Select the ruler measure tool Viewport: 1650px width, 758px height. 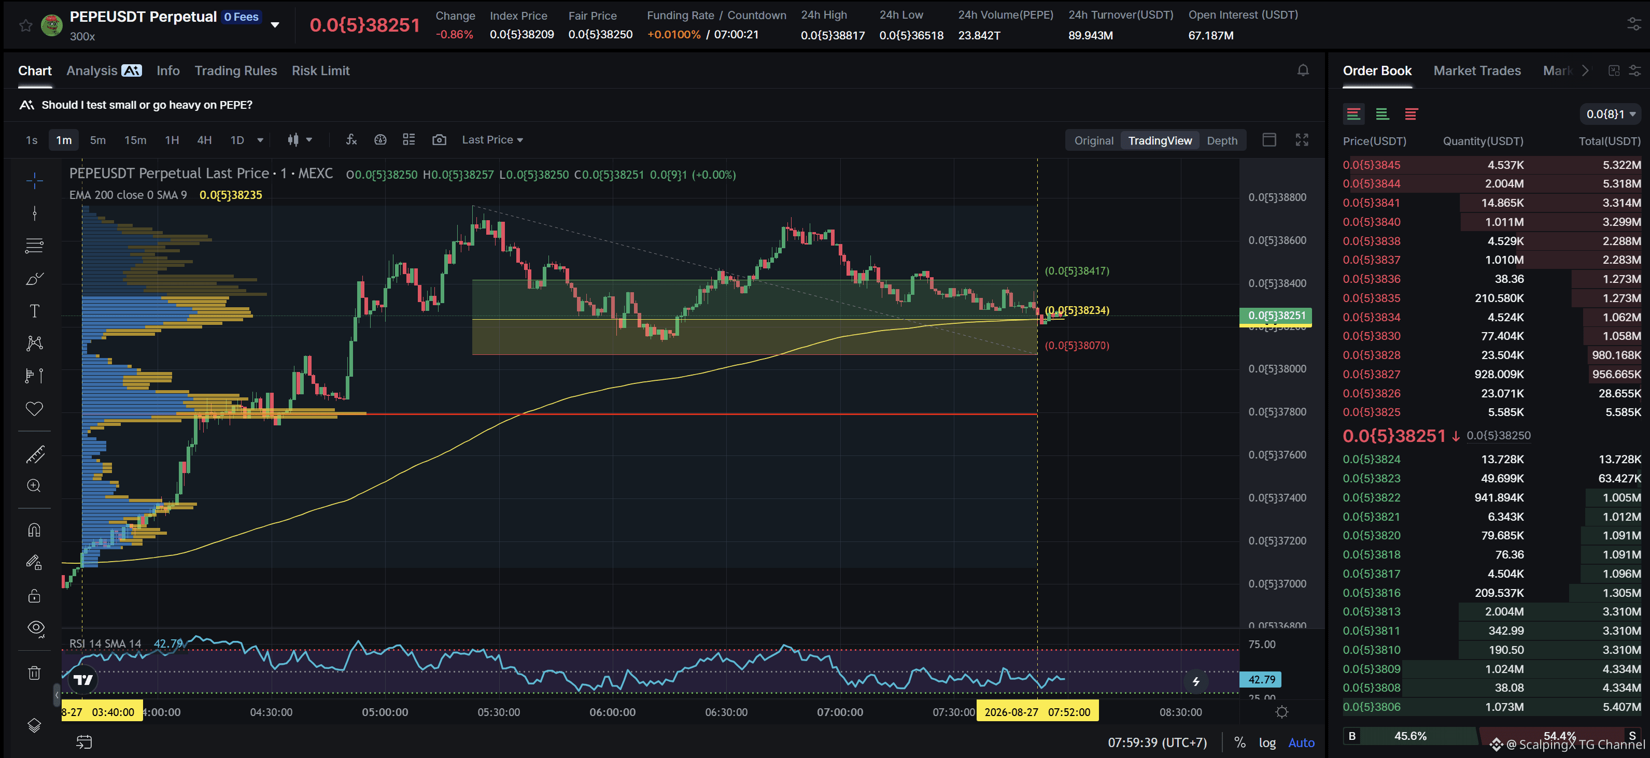[x=35, y=454]
